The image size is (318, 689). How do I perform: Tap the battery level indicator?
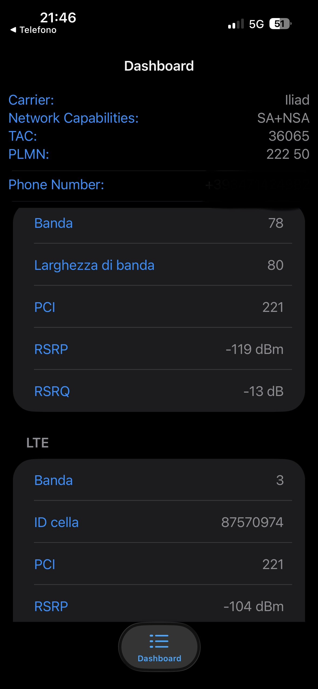point(280,24)
